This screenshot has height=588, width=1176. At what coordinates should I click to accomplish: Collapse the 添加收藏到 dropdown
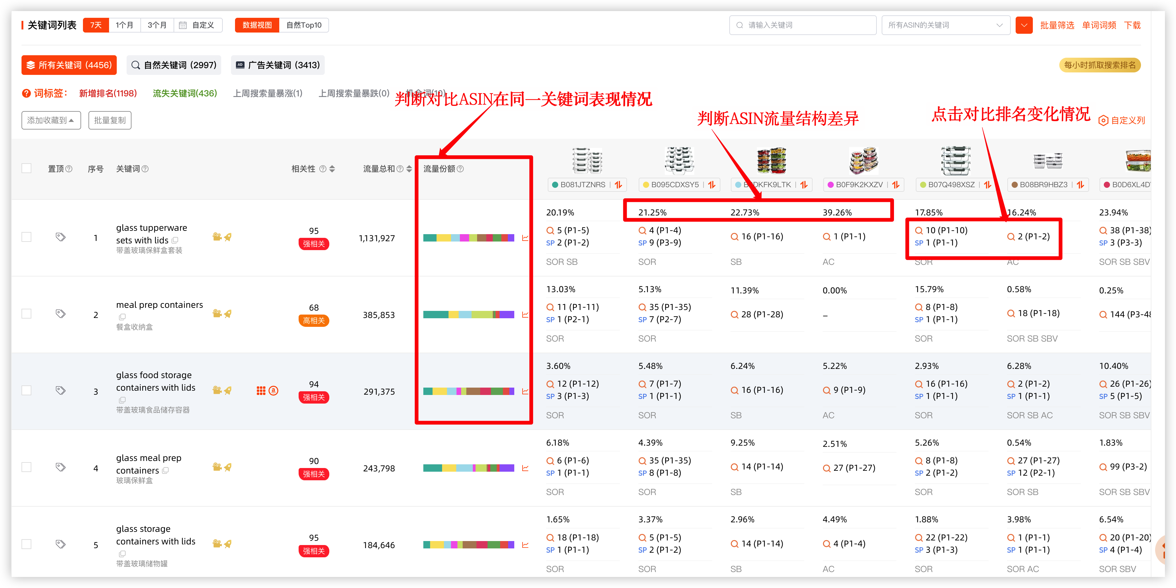pyautogui.click(x=51, y=120)
